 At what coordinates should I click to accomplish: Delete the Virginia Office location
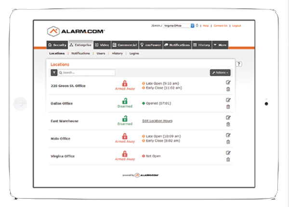[x=228, y=159]
